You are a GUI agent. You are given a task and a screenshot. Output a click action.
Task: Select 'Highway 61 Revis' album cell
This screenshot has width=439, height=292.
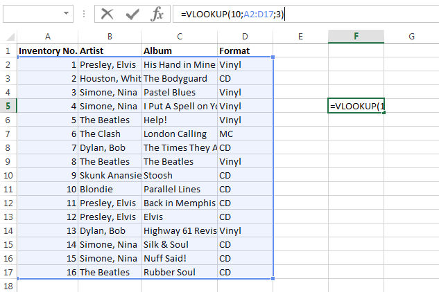[x=180, y=231]
